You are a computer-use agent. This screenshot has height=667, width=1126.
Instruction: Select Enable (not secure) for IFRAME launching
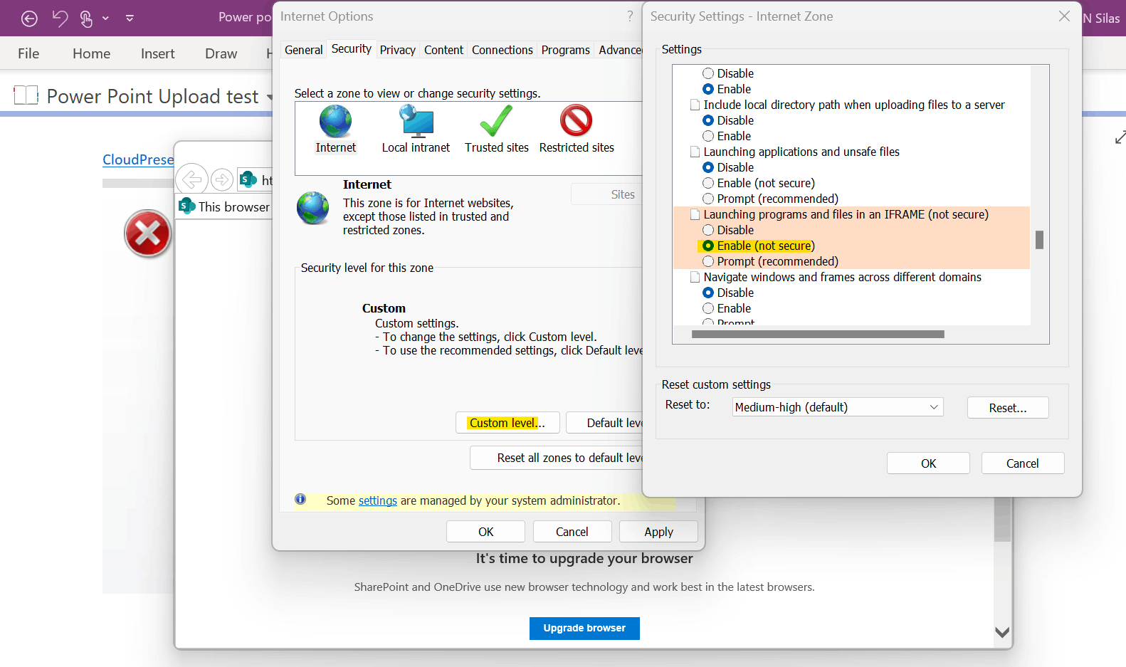(x=708, y=246)
